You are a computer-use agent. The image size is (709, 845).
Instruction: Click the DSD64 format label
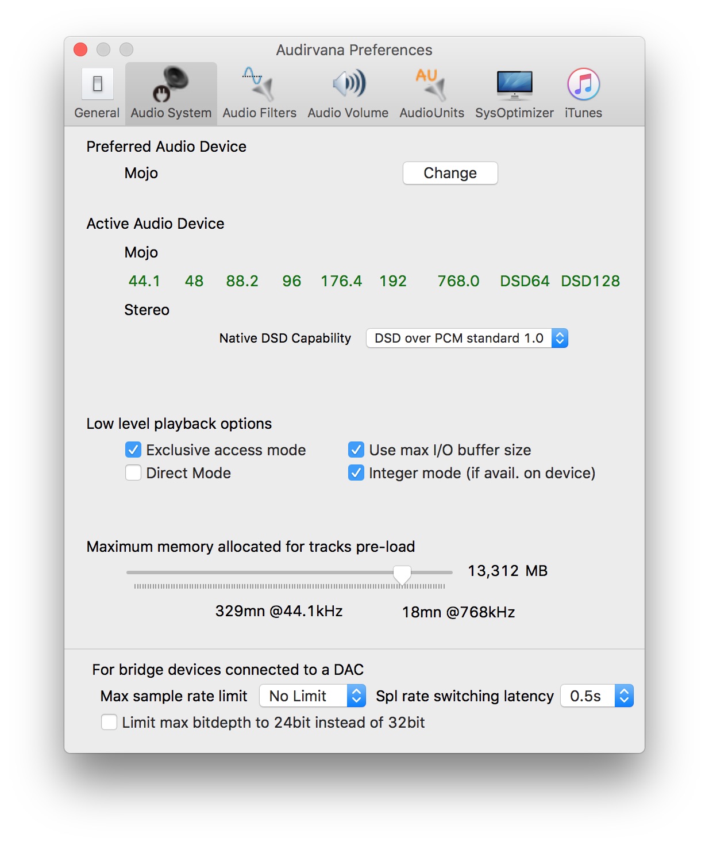[525, 281]
